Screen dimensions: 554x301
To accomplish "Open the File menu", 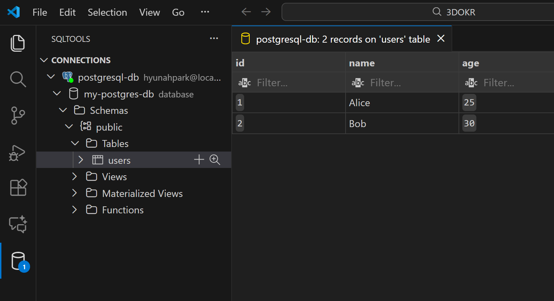I will pyautogui.click(x=40, y=12).
